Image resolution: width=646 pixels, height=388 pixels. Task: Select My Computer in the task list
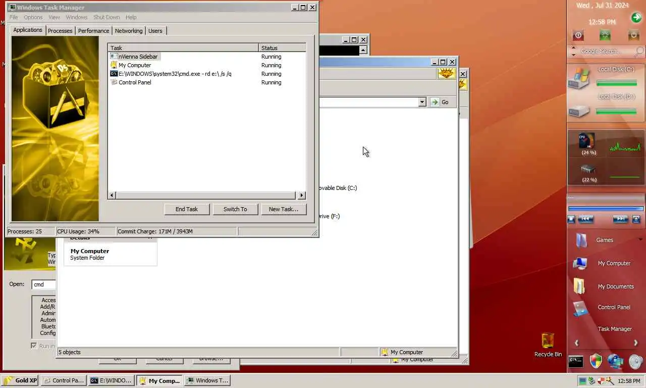click(x=207, y=65)
